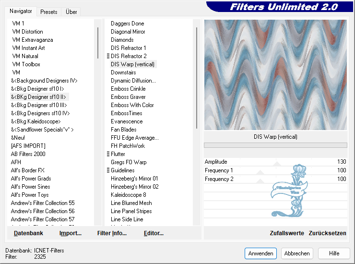The image size is (355, 264).
Task: Select the Diagonal Mirror filter
Action: tap(128, 32)
